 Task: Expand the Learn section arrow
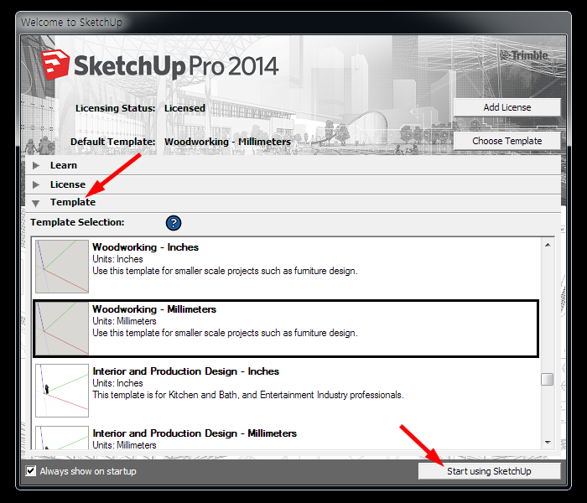(36, 165)
